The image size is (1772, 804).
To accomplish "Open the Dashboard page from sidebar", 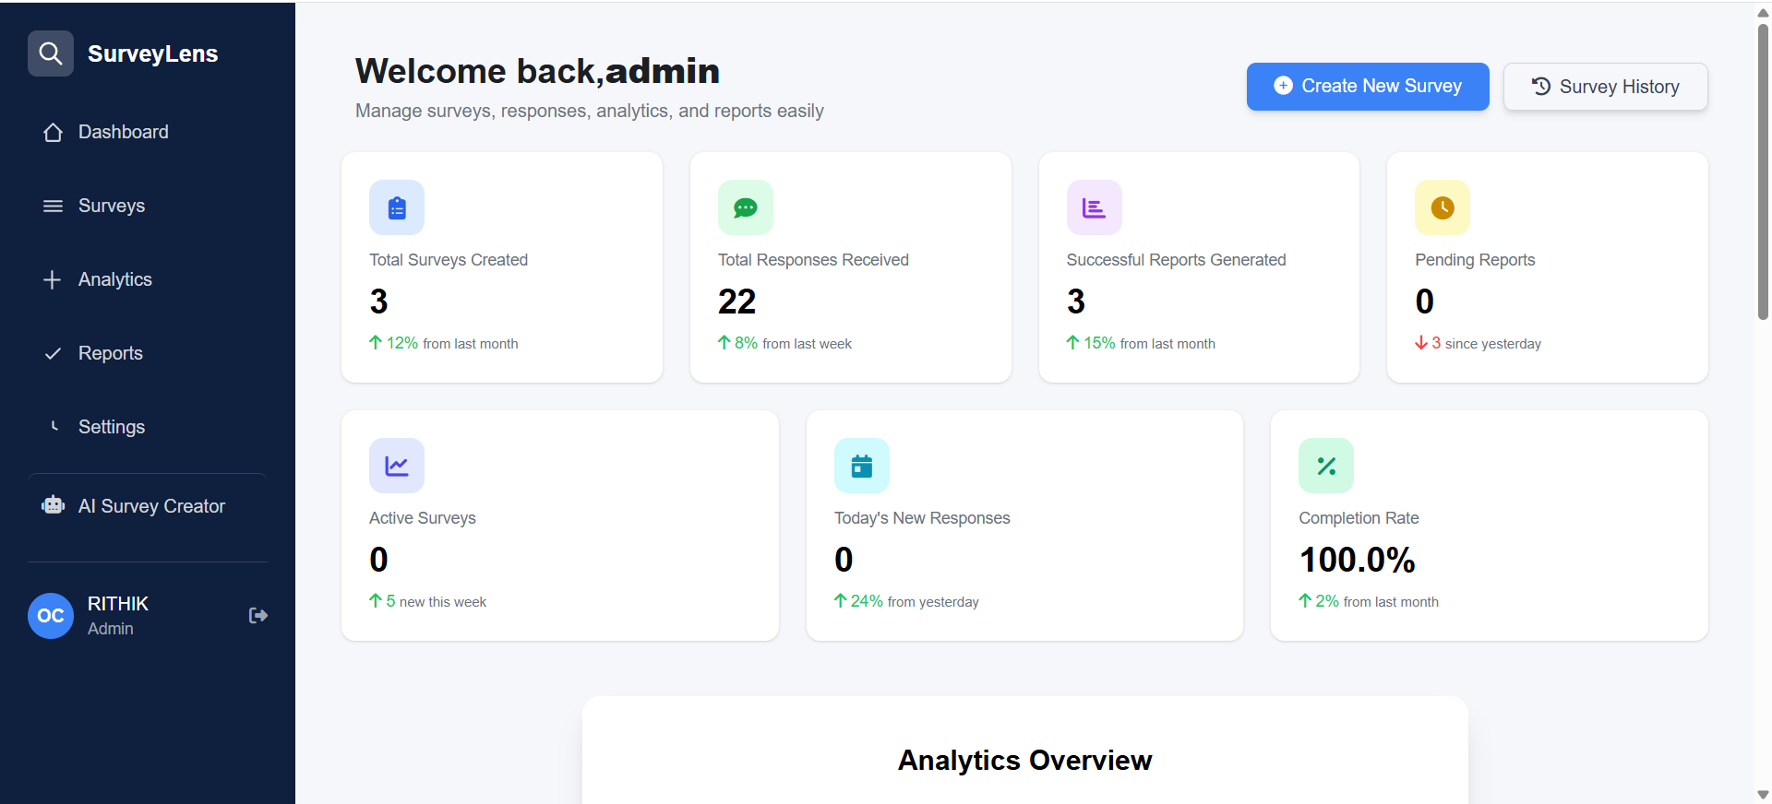I will tap(123, 132).
